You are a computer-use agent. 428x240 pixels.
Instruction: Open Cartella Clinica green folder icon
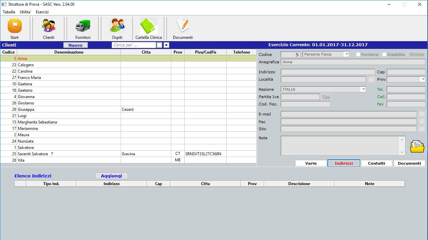(x=148, y=26)
